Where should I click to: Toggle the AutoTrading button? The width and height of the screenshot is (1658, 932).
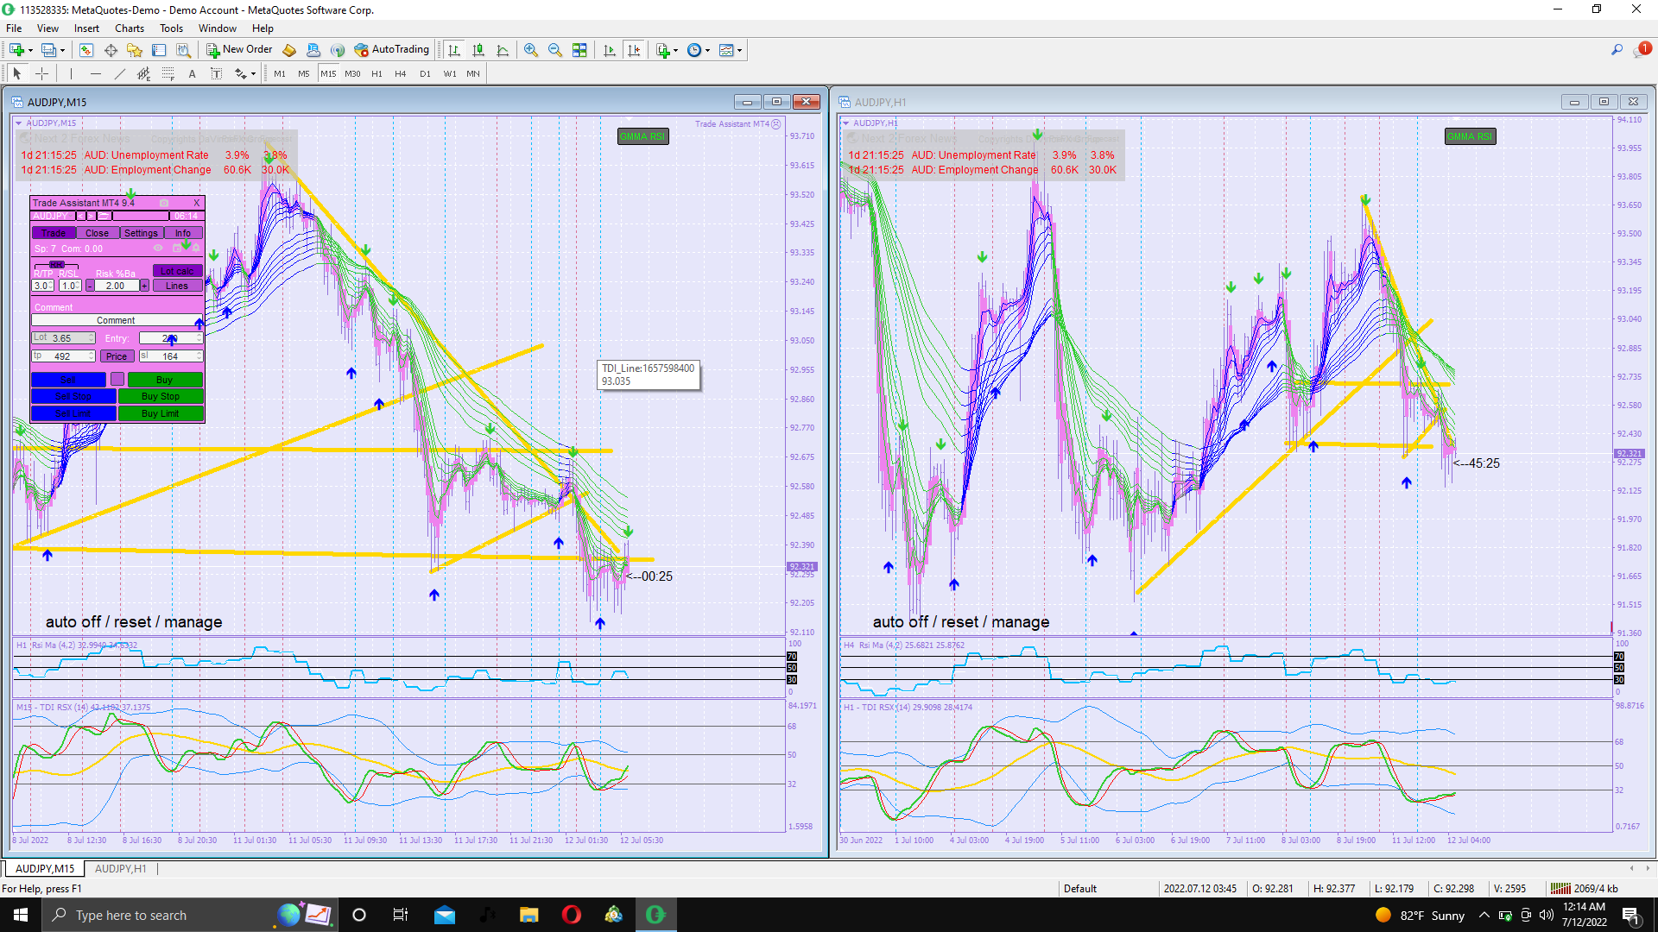coord(391,50)
